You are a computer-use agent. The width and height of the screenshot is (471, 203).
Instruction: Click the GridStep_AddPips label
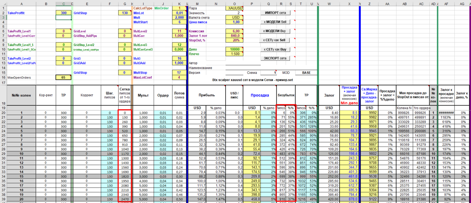tap(86, 36)
